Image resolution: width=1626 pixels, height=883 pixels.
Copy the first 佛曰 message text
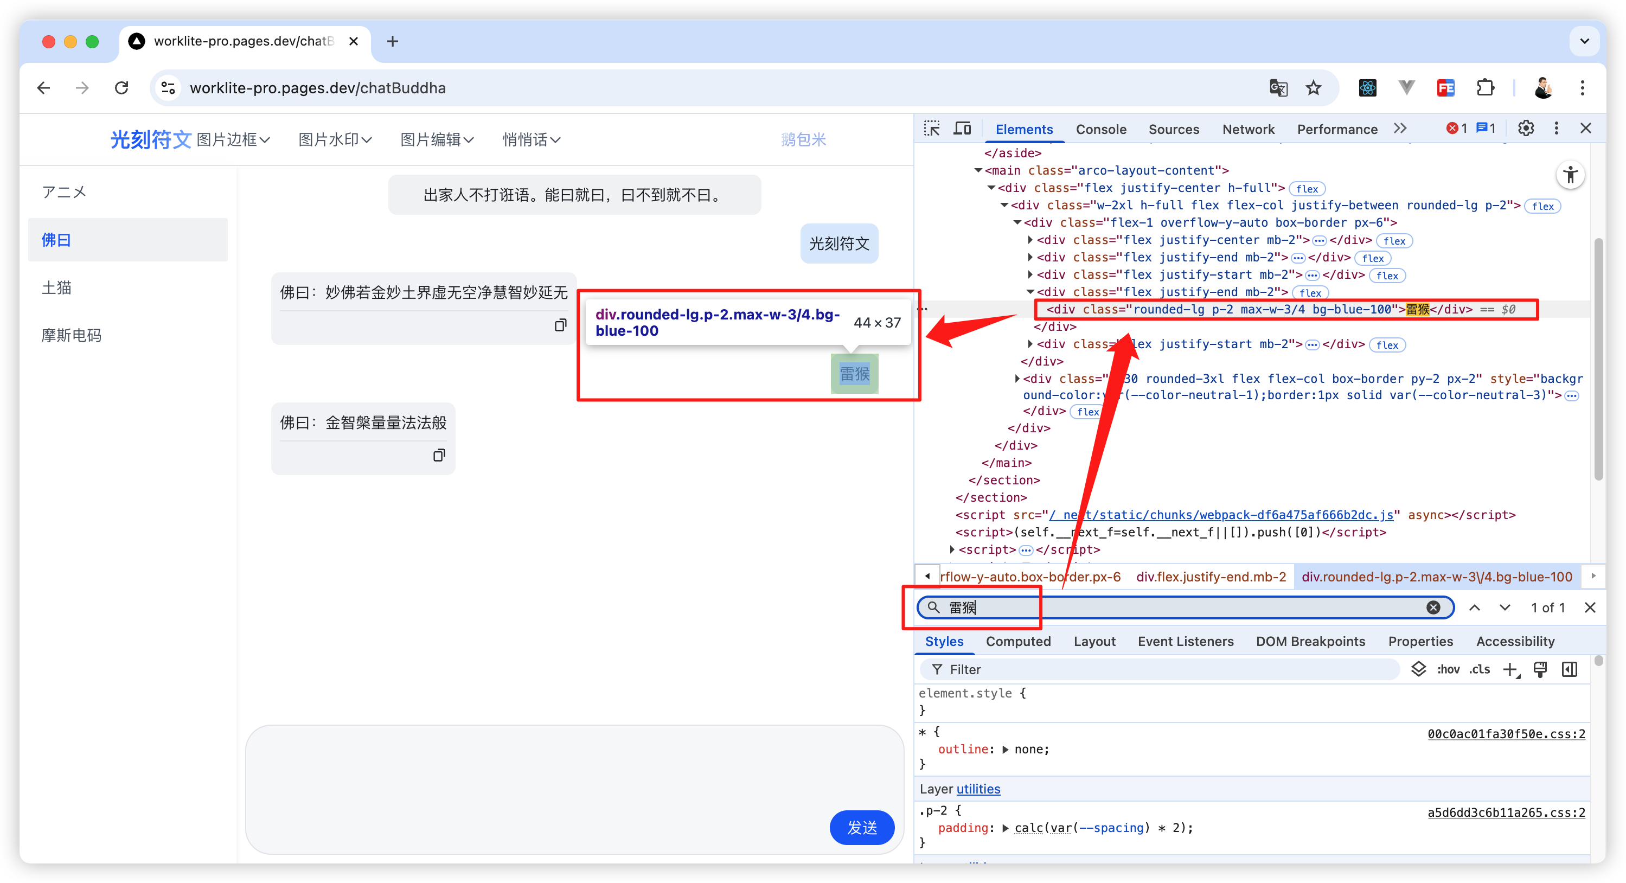(560, 325)
